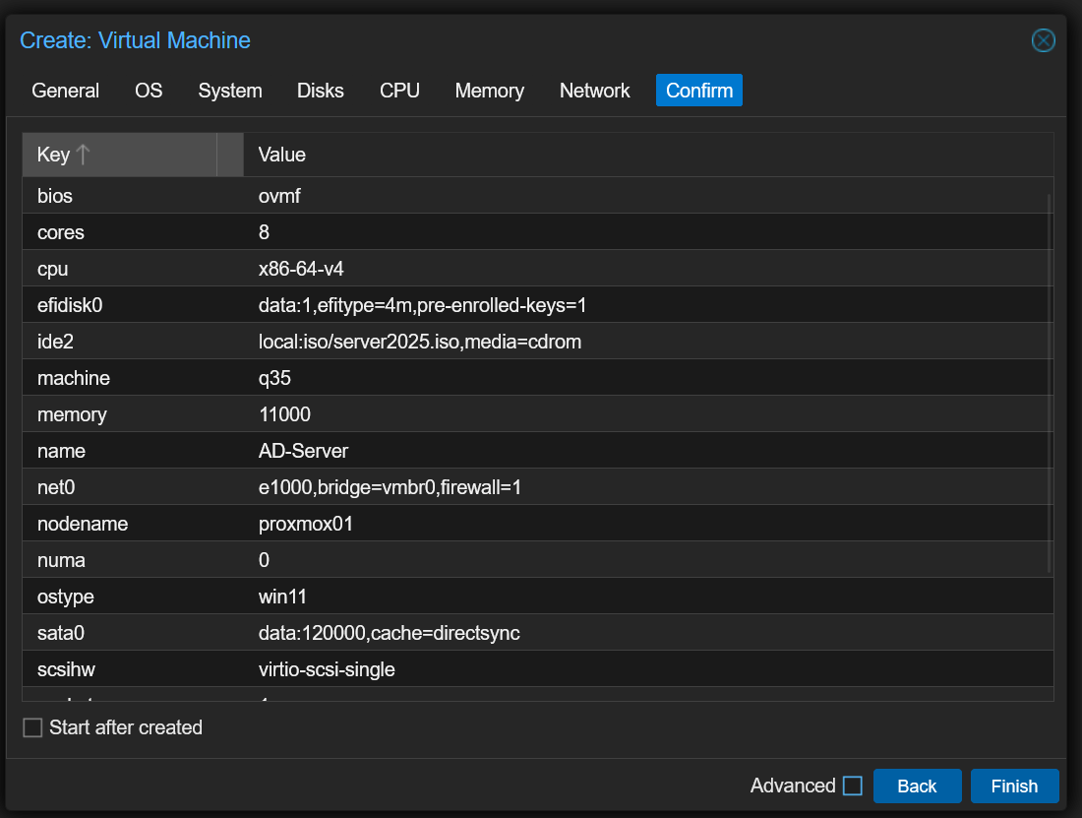This screenshot has height=818, width=1082.
Task: Enable Start after created checkbox
Action: click(x=33, y=728)
